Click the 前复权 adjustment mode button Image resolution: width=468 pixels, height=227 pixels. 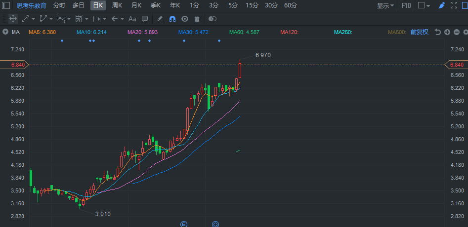pyautogui.click(x=420, y=32)
